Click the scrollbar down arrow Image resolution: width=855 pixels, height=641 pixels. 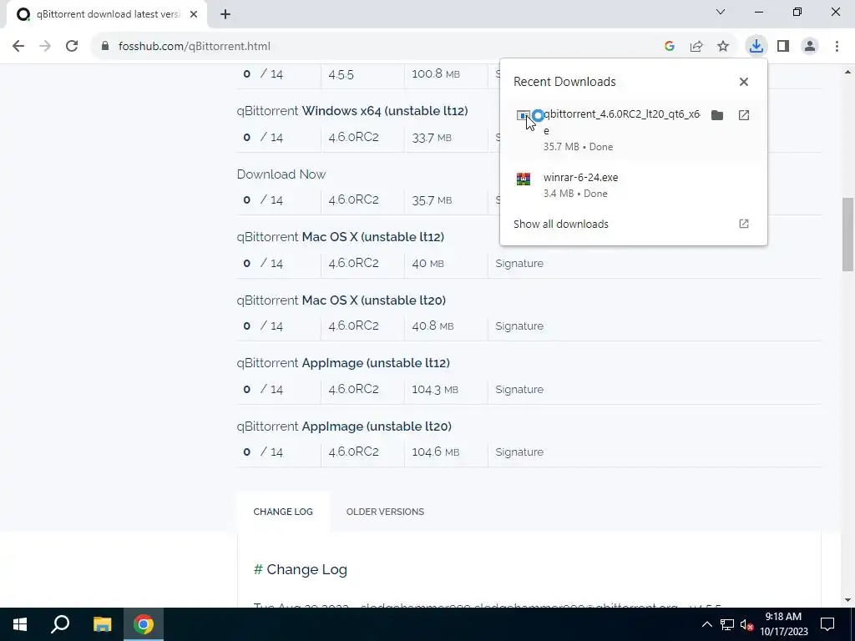point(847,600)
